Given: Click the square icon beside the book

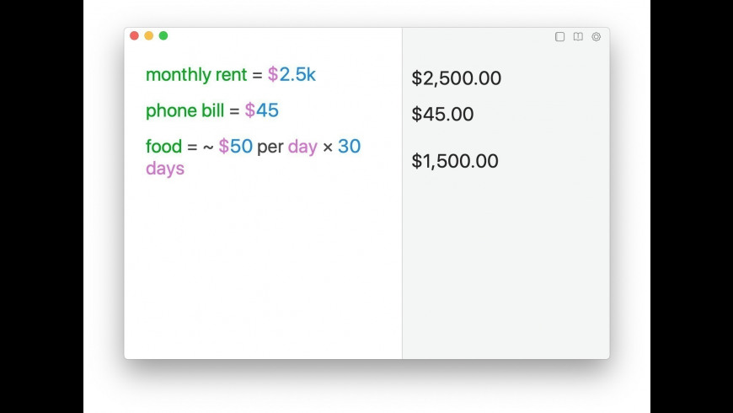Looking at the screenshot, I should [559, 37].
